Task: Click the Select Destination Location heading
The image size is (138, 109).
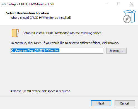Action: coord(28,13)
